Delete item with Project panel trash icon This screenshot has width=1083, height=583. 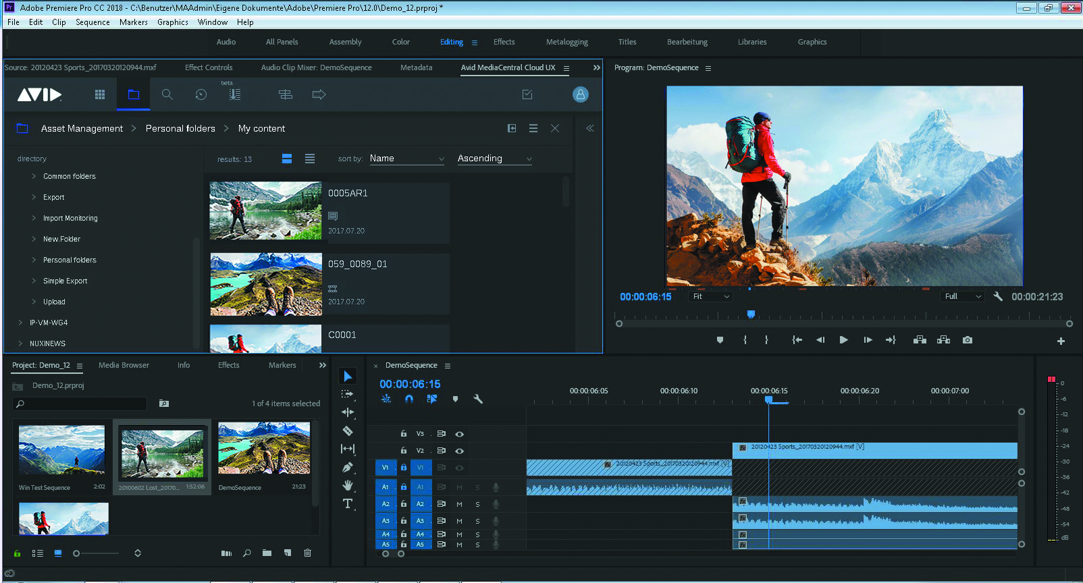(x=307, y=553)
